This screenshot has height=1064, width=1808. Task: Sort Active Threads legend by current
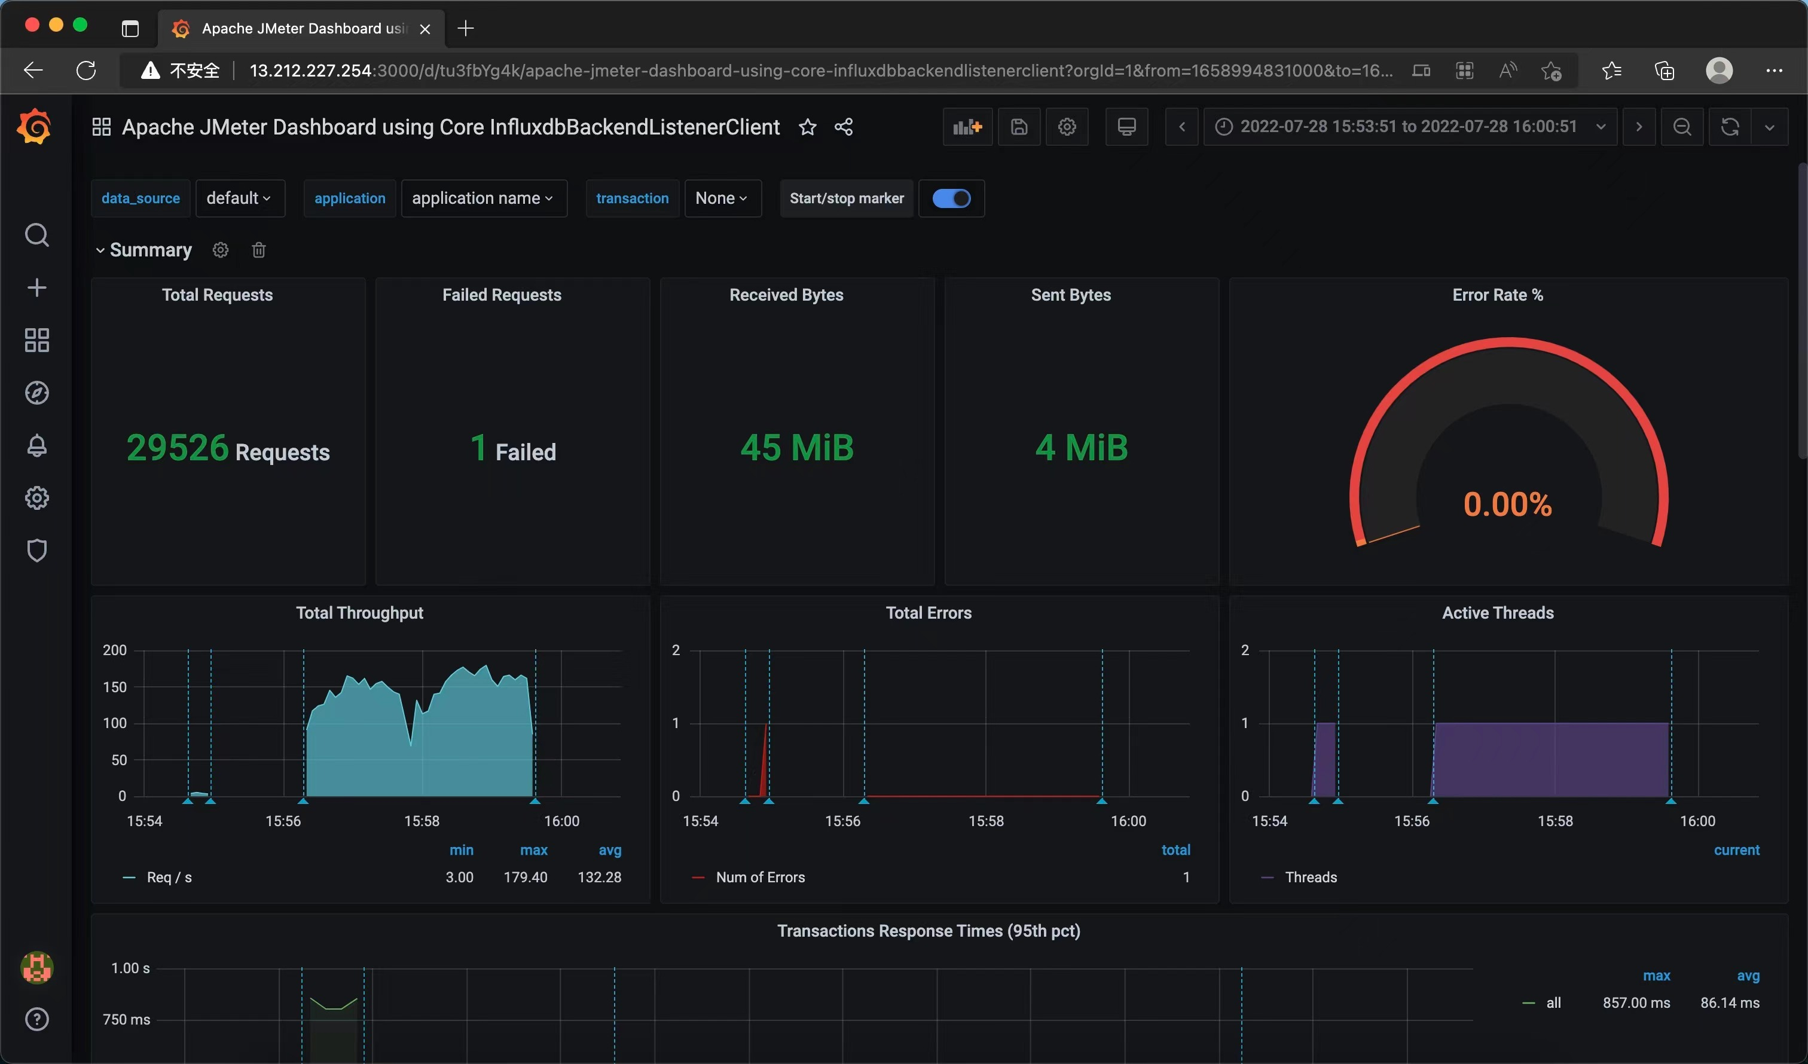pyautogui.click(x=1736, y=850)
